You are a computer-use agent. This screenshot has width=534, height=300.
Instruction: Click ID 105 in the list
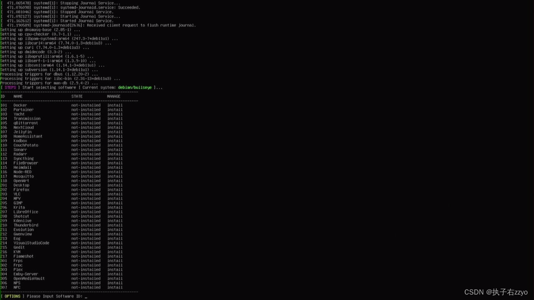click(x=4, y=123)
